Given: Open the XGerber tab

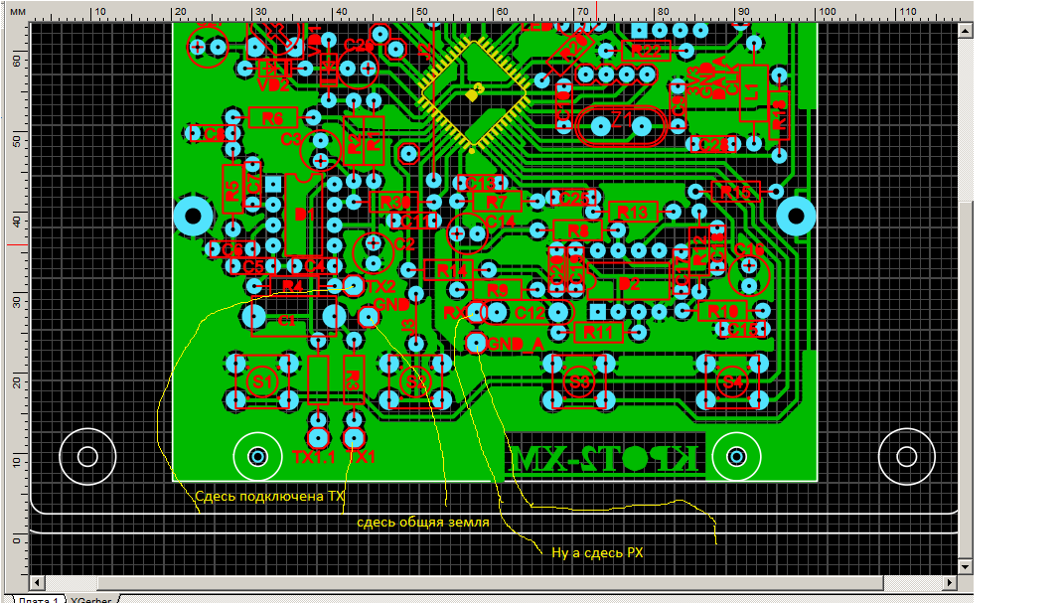Looking at the screenshot, I should click(90, 599).
